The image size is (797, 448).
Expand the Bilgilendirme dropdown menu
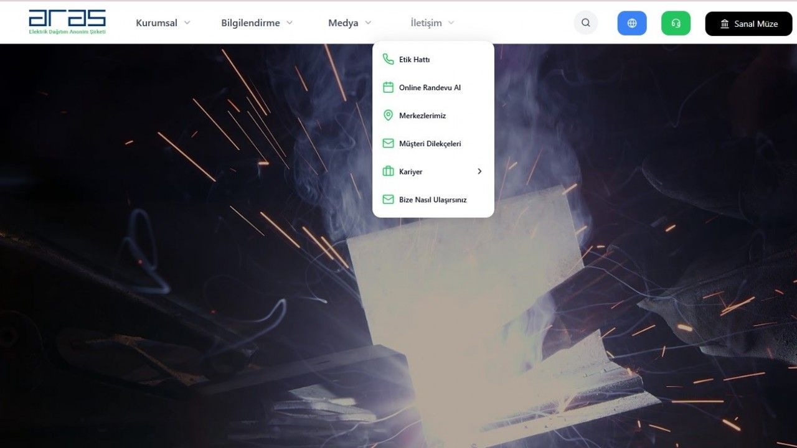point(257,23)
